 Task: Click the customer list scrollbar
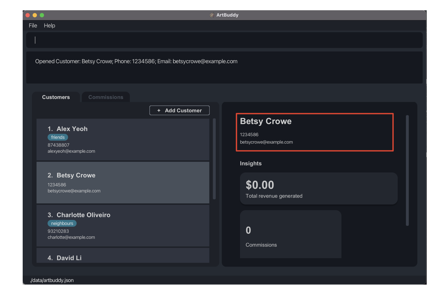pyautogui.click(x=214, y=159)
